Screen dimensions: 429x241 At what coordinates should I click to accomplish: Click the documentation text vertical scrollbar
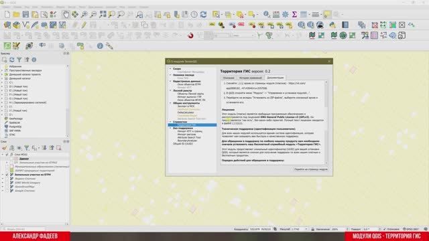pos(326,123)
